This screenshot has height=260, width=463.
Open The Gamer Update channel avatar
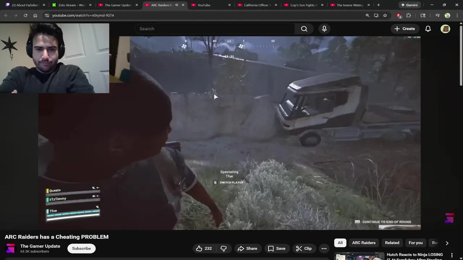[11, 248]
